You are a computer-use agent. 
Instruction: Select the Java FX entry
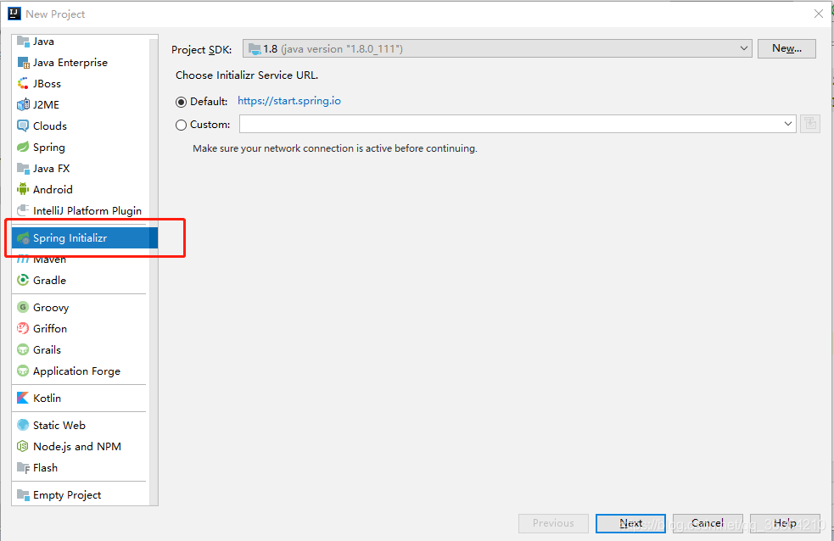pos(81,169)
